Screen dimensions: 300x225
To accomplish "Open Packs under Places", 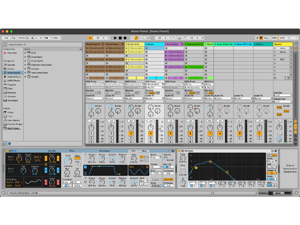I will [x=10, y=112].
